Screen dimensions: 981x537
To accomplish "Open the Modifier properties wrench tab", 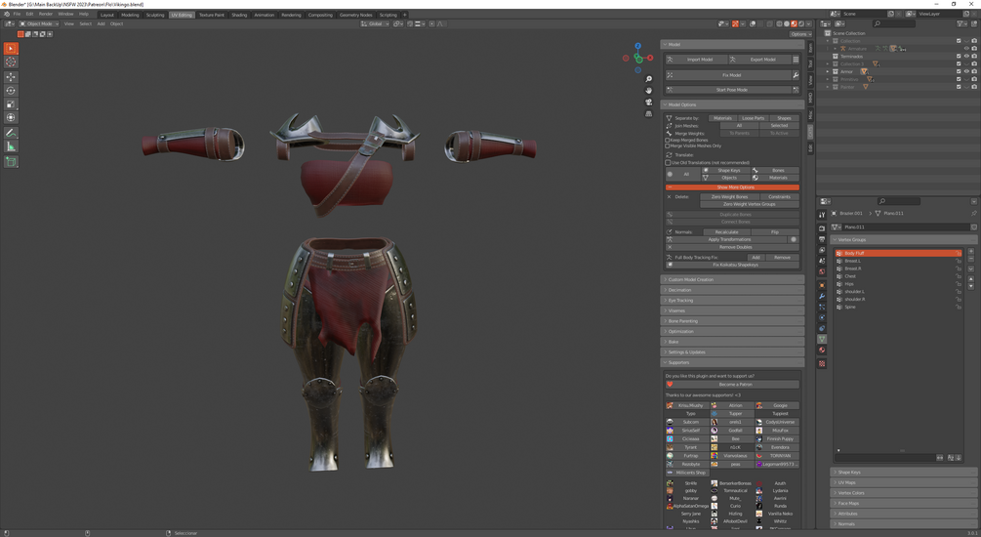I will (822, 296).
